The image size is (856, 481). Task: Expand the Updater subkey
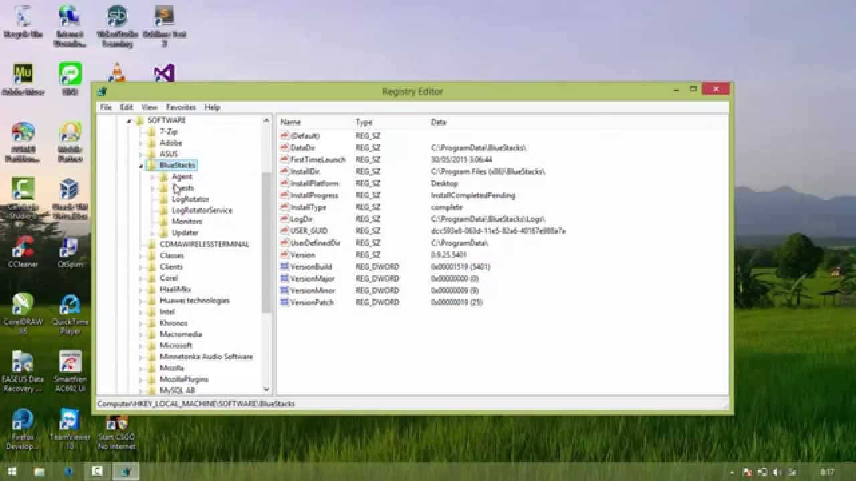[x=152, y=233]
